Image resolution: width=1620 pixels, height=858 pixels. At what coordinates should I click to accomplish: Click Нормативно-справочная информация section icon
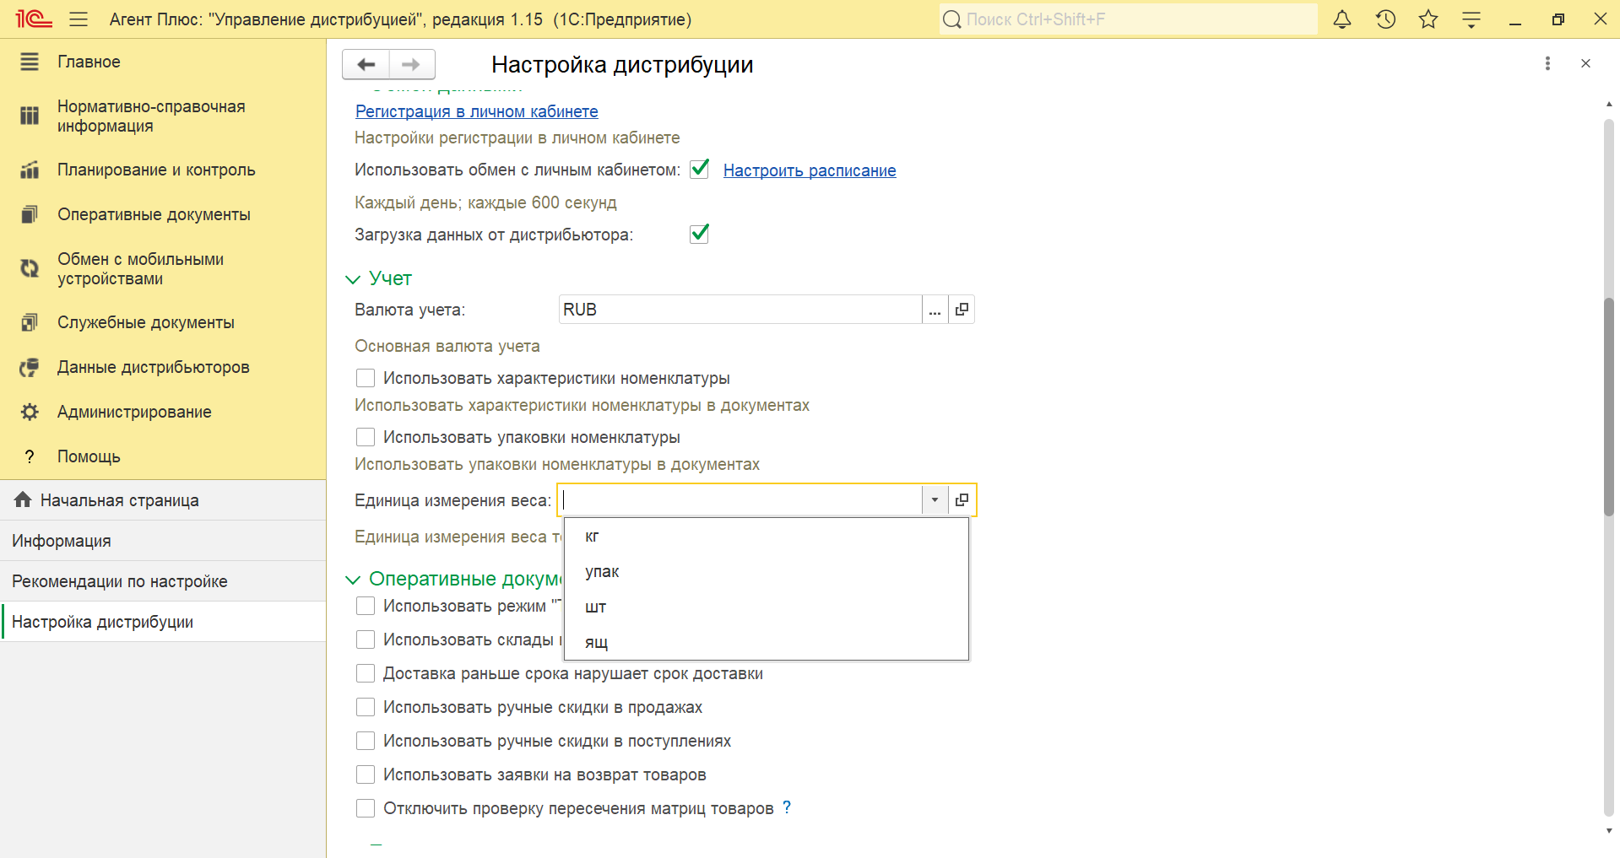[x=30, y=116]
